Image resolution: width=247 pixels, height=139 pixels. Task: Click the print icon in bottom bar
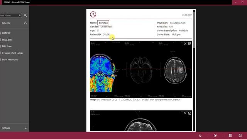tap(240, 136)
